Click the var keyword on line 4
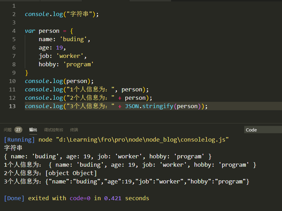This screenshot has height=211, width=282. click(30, 31)
